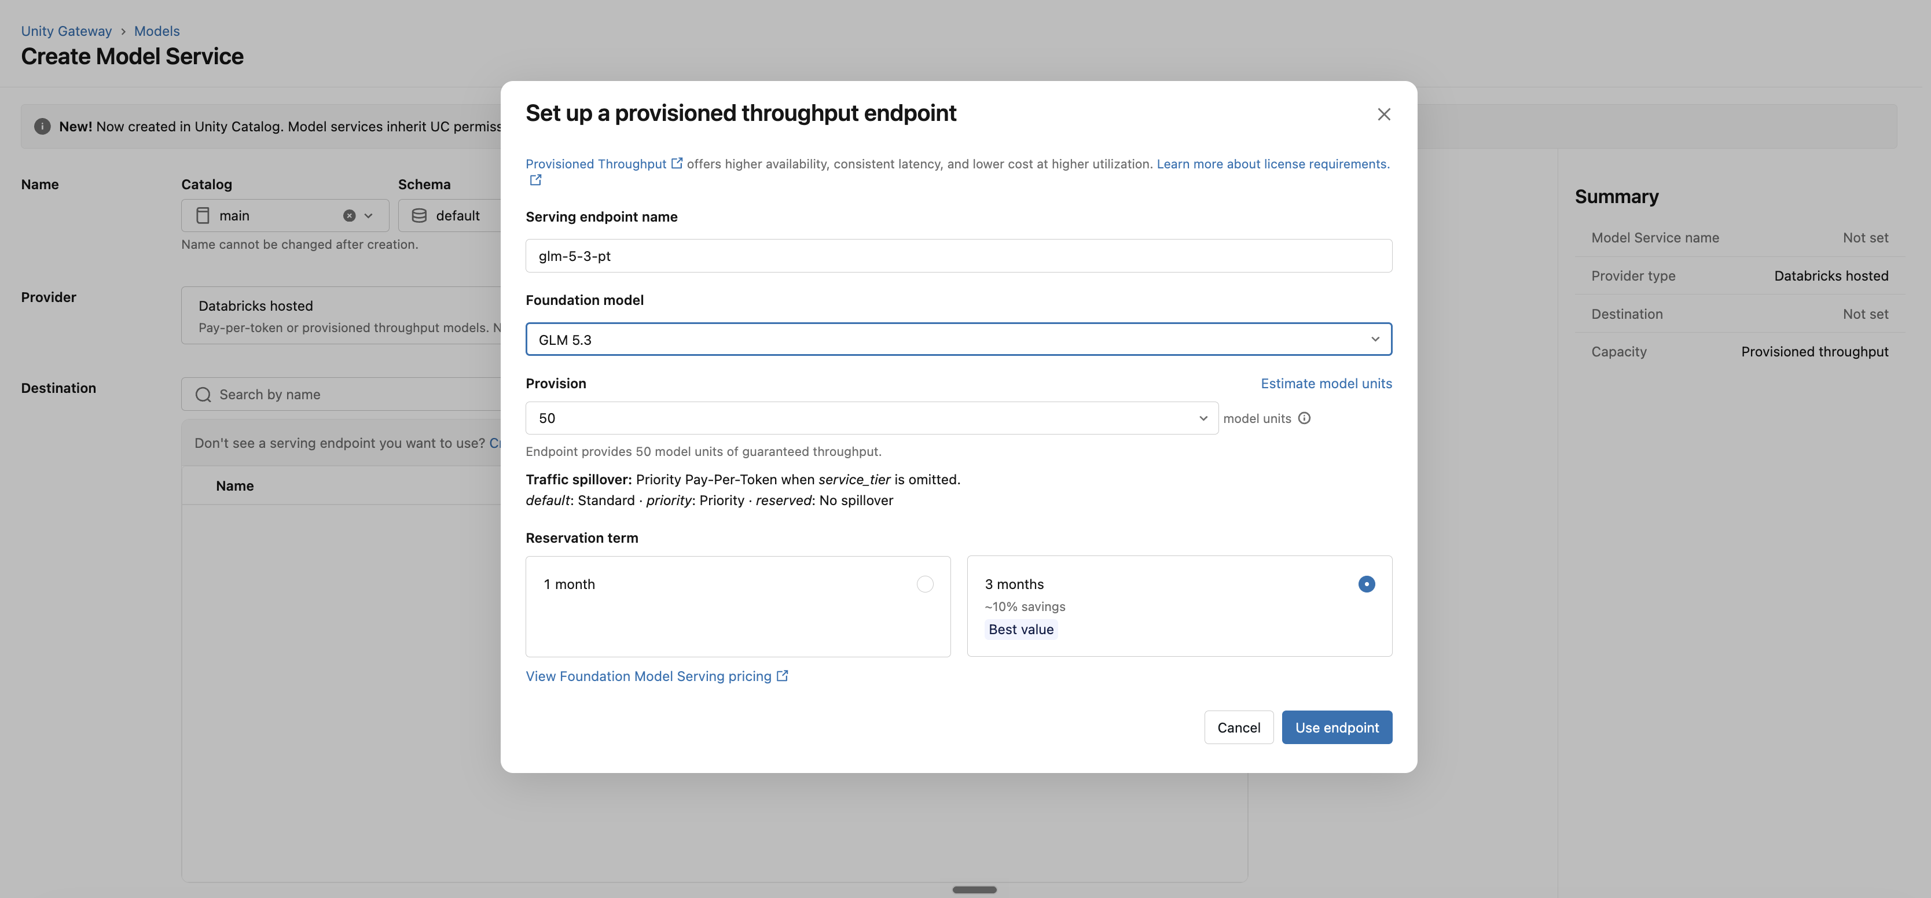Image resolution: width=1931 pixels, height=898 pixels.
Task: Click the search magnifier icon in Destination
Action: tap(203, 394)
